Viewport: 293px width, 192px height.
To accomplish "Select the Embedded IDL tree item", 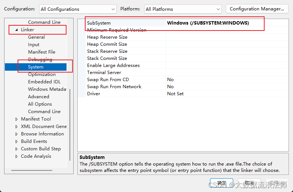I will pyautogui.click(x=44, y=82).
